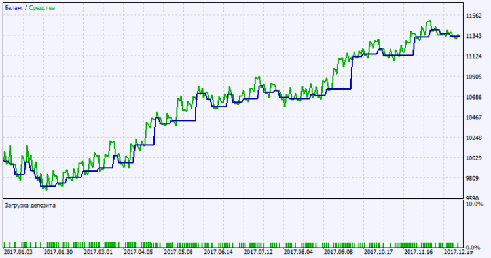491x258 pixels.
Task: Click the 11124 axis value
Action: pyautogui.click(x=473, y=56)
